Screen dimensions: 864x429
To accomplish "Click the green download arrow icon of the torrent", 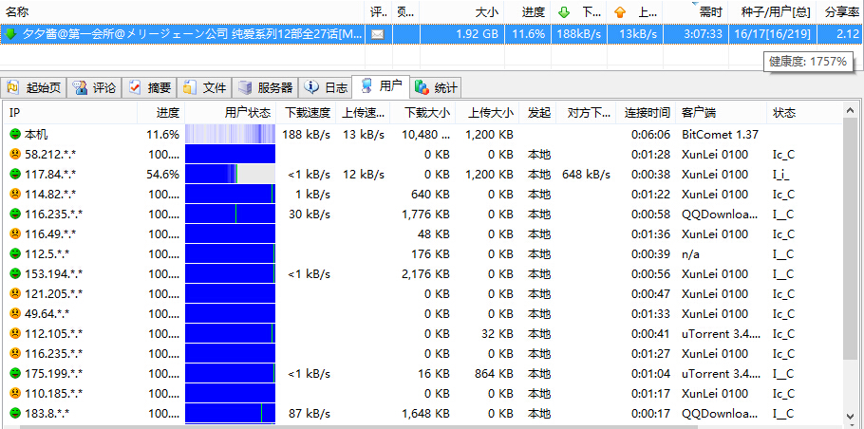I will 11,34.
